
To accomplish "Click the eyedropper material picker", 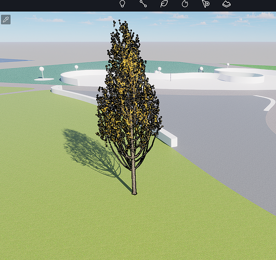I will (x=6, y=20).
